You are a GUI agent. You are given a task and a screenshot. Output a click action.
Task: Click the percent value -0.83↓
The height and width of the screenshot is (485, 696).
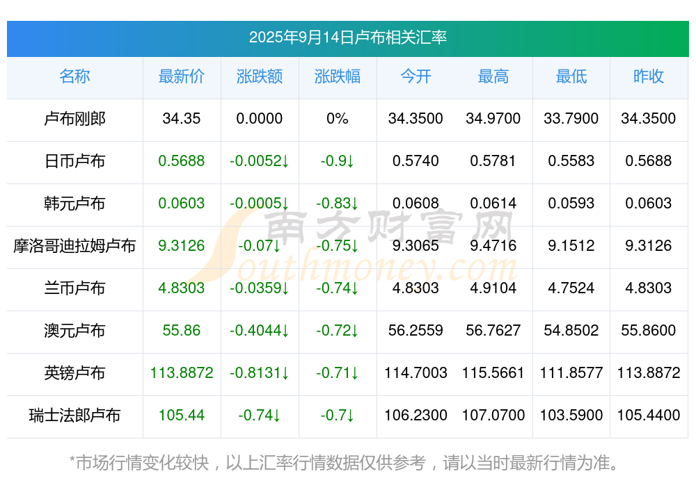pos(338,204)
